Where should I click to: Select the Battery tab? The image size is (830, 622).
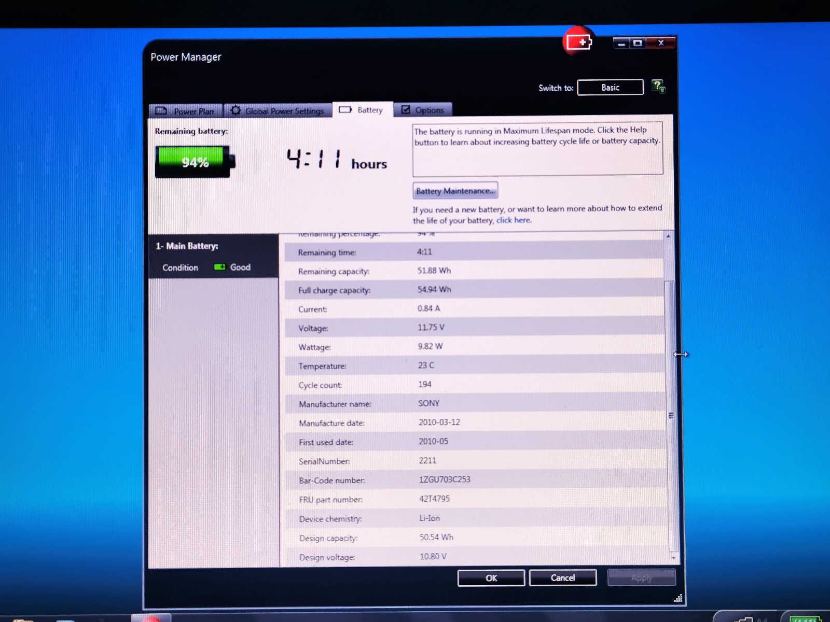[363, 109]
